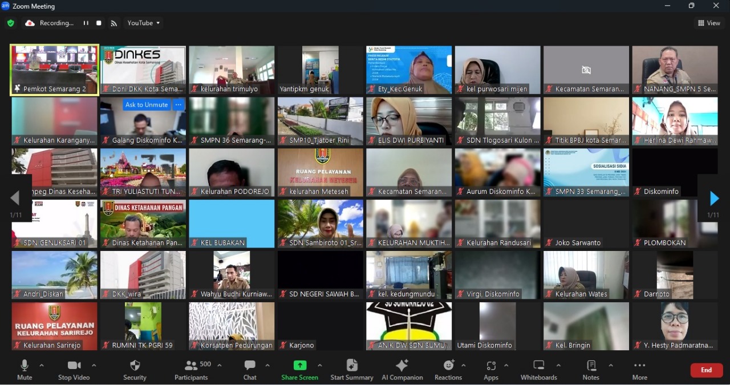730x385 pixels.
Task: Expand audio options arrow beside Mute
Action: pos(42,366)
